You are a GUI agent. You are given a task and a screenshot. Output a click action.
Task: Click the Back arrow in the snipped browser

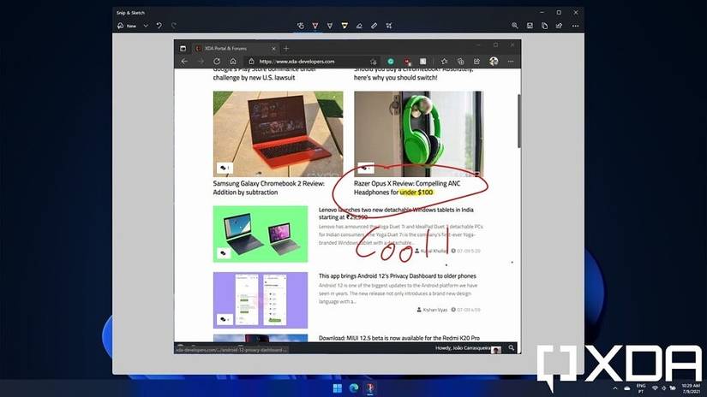click(x=184, y=62)
